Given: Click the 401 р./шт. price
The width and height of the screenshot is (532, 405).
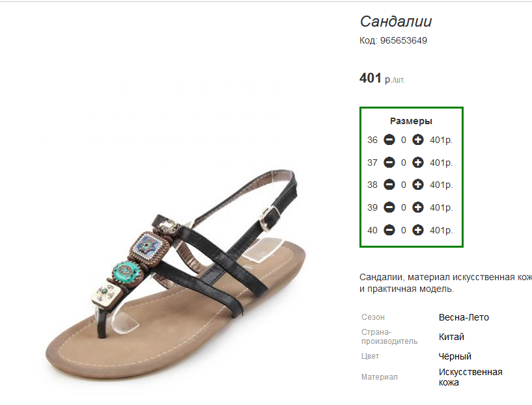Looking at the screenshot, I should [382, 78].
